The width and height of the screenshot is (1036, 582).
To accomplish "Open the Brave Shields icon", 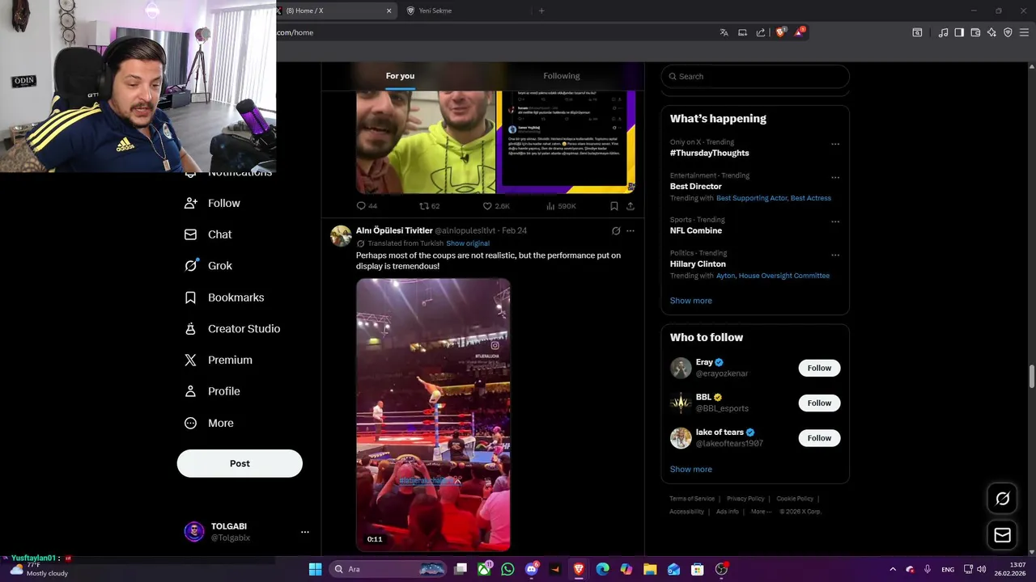I will coord(781,32).
